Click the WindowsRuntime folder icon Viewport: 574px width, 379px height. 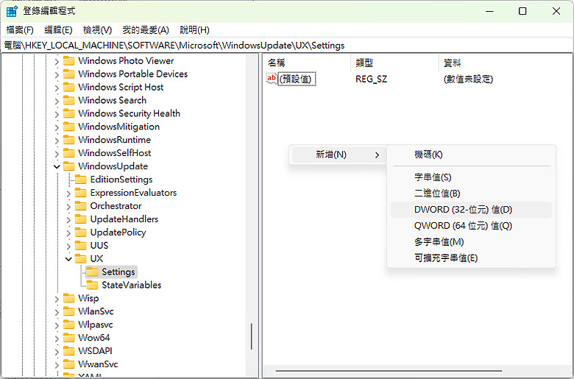[69, 140]
